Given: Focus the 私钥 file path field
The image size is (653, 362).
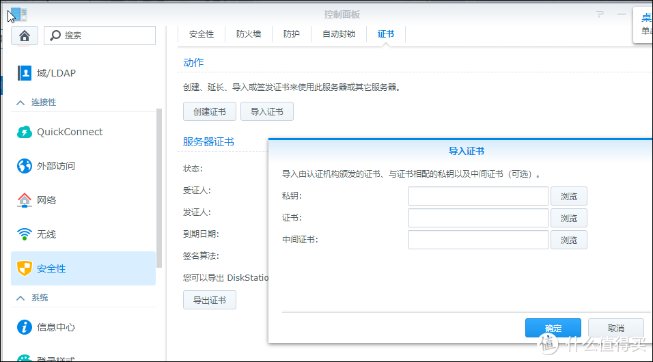Looking at the screenshot, I should [478, 196].
